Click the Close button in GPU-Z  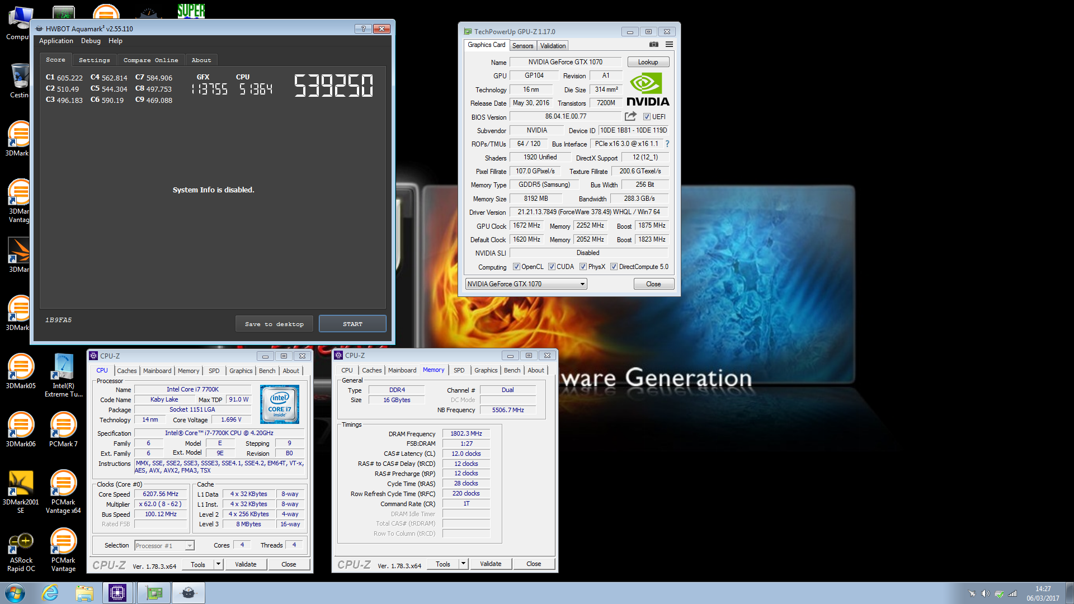coord(653,284)
